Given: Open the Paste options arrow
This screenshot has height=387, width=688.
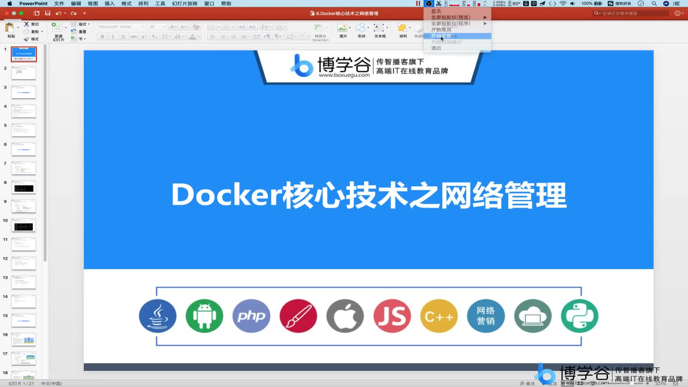Looking at the screenshot, I should [x=18, y=28].
